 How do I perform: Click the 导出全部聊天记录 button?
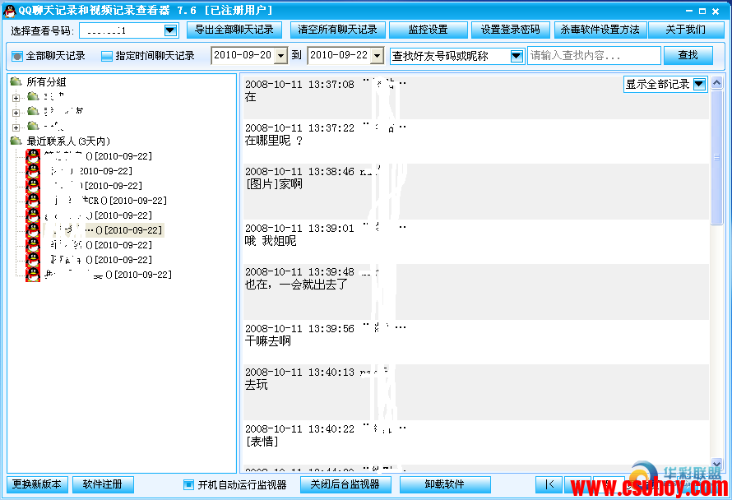(234, 30)
